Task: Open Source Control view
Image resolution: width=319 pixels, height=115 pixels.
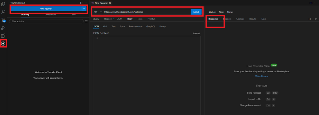Action: pos(3,20)
